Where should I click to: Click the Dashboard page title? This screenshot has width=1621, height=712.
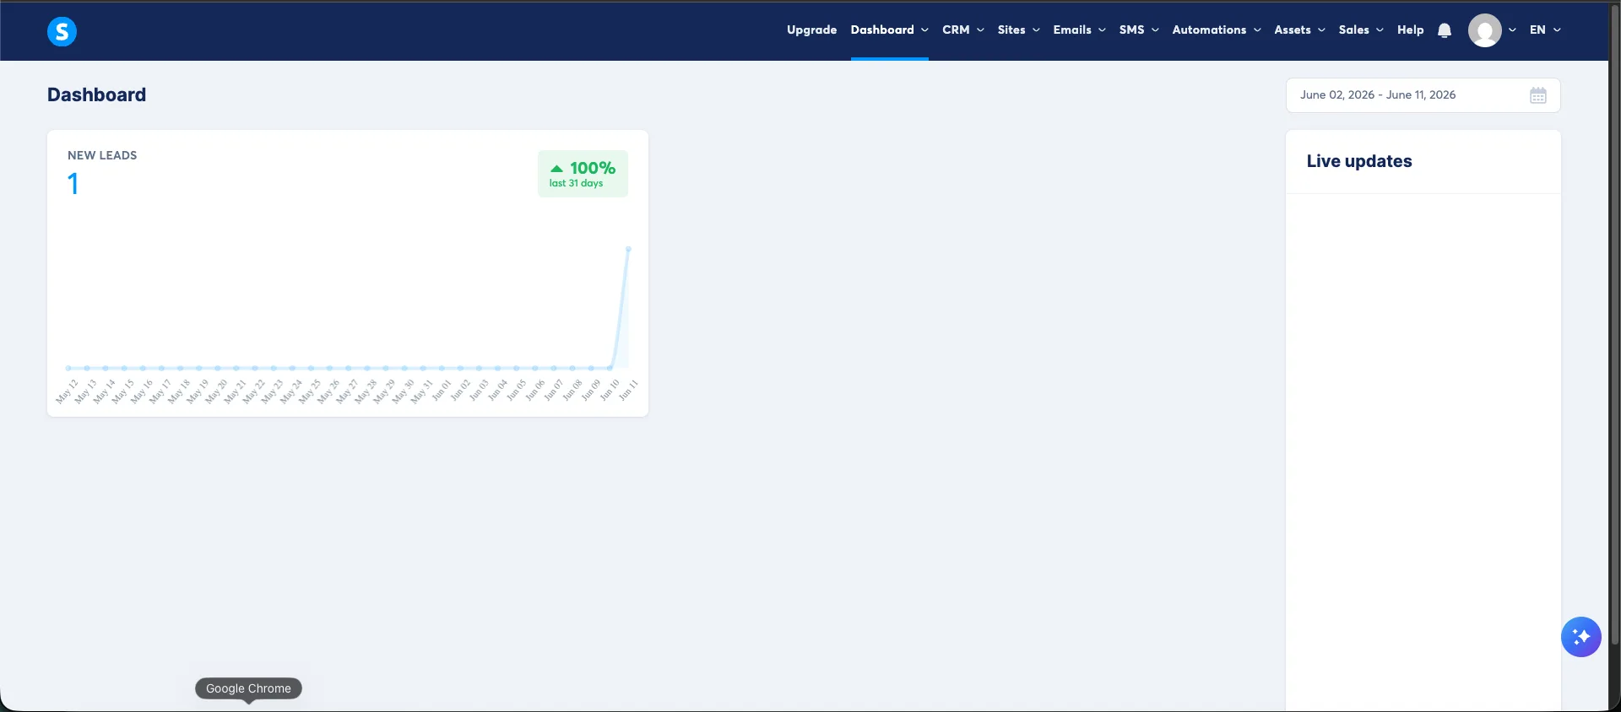point(96,94)
